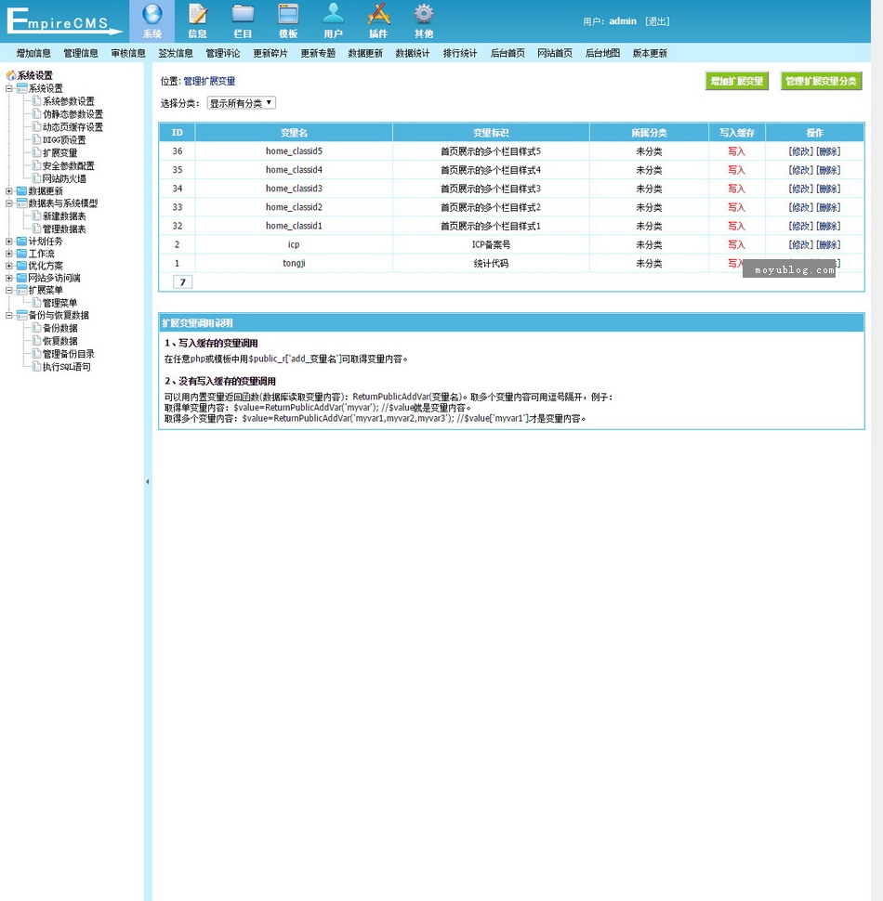
Task: Open the 模板 templates icon
Action: (288, 15)
